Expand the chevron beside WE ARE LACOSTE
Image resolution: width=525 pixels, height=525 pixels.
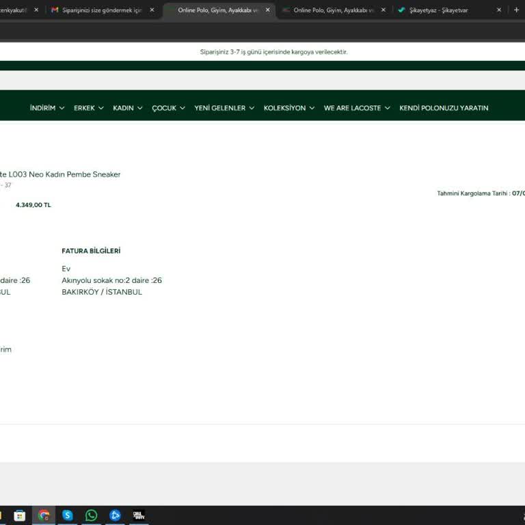point(388,108)
